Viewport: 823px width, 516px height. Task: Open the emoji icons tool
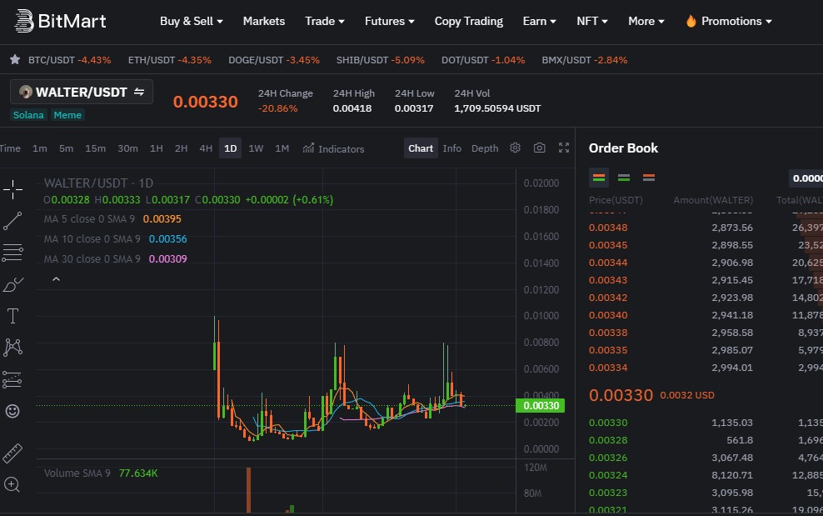pos(12,411)
